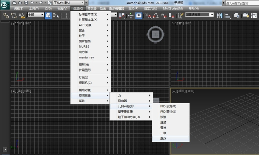Expand the redo history dropdown arrow

click(x=45, y=3)
